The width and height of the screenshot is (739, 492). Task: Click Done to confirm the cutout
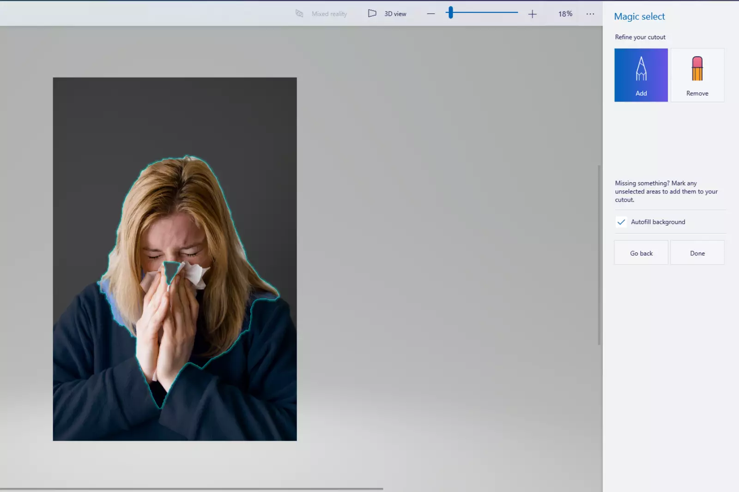[697, 252]
